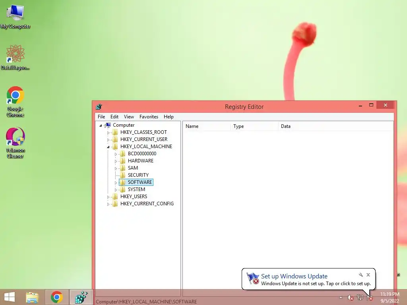Image resolution: width=407 pixels, height=305 pixels.
Task: Select Telamon Cleaner desktop shortcut
Action: click(x=16, y=143)
